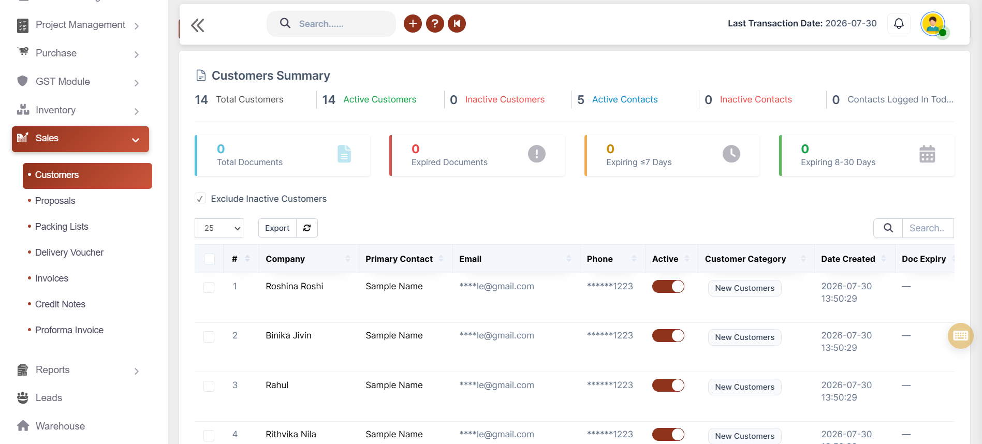This screenshot has height=444, width=982.
Task: Click the refresh icon beside Export
Action: 307,228
